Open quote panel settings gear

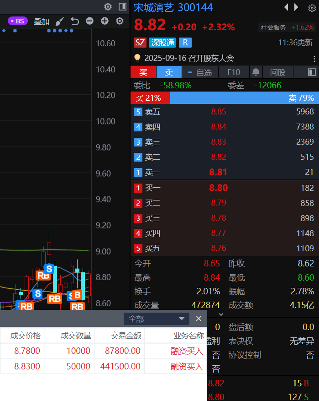pos(312,8)
